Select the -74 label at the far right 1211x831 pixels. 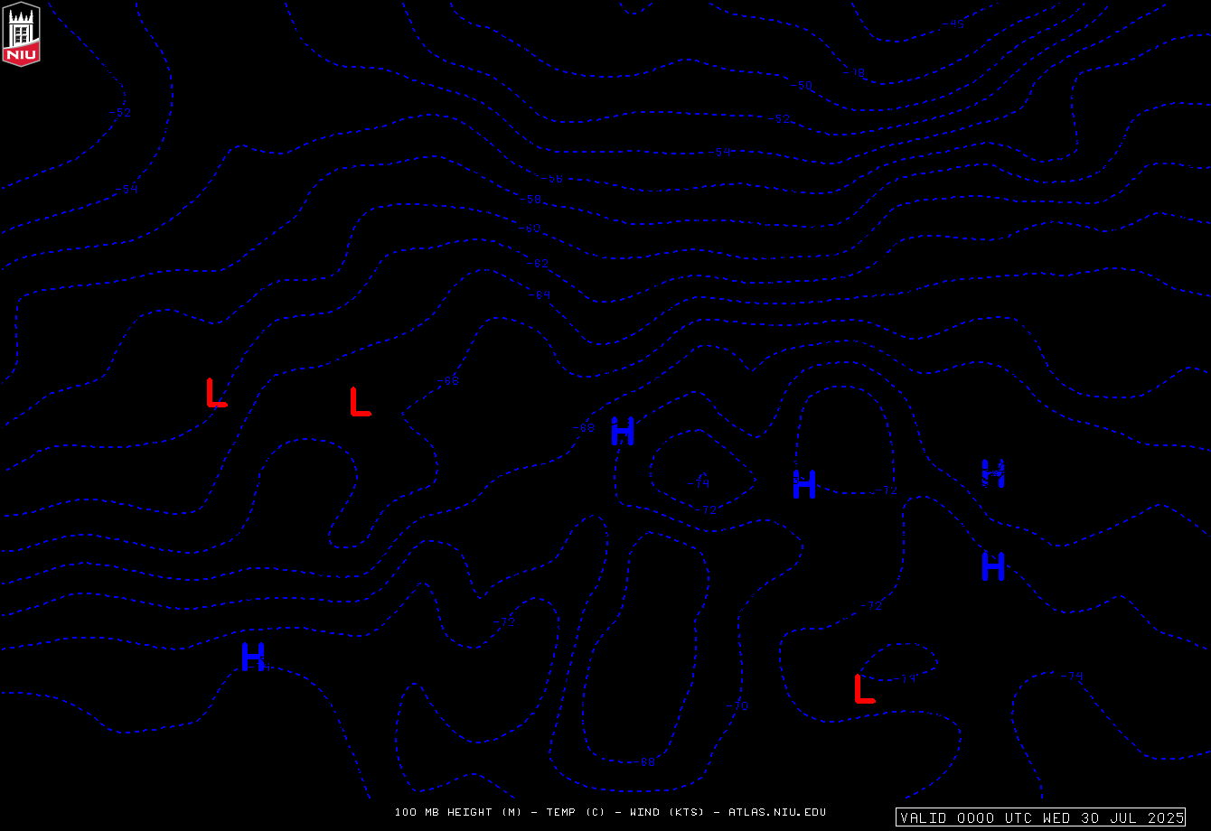pyautogui.click(x=1072, y=677)
